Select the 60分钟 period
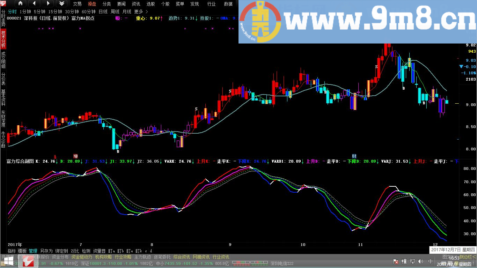477x268 pixels. click(x=89, y=12)
